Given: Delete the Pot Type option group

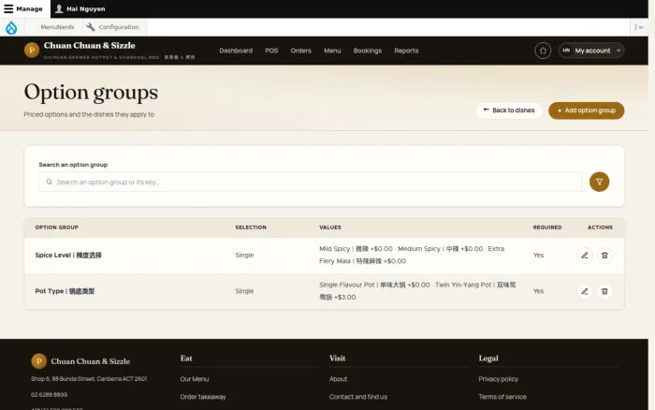Looking at the screenshot, I should tap(604, 291).
